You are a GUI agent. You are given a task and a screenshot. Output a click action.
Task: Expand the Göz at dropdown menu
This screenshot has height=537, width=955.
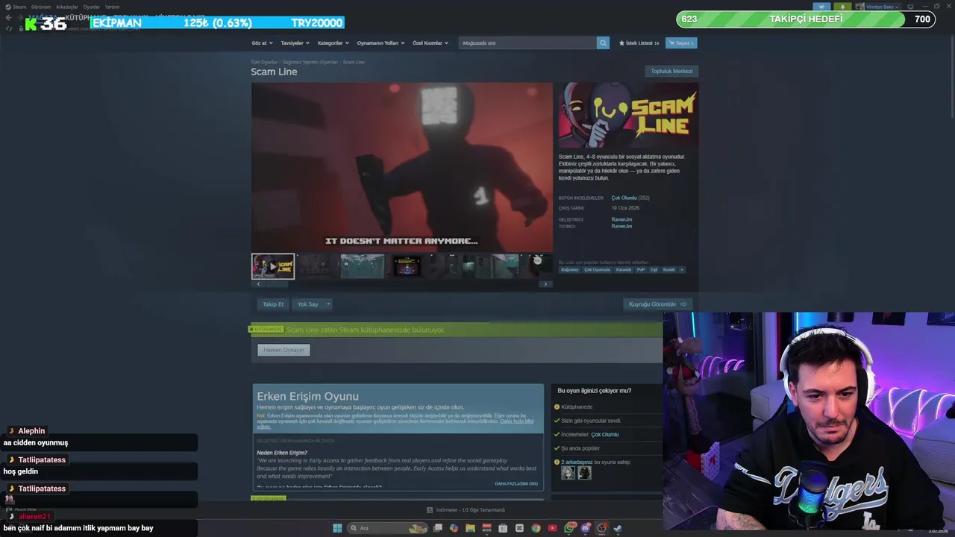[x=263, y=43]
